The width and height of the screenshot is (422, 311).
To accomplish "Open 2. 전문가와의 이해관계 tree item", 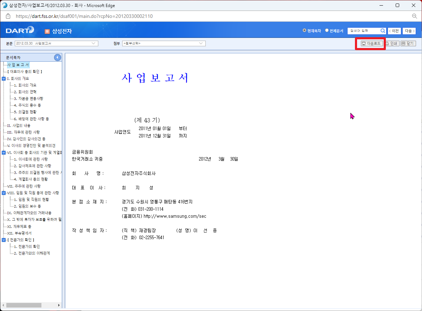I will coord(32,253).
